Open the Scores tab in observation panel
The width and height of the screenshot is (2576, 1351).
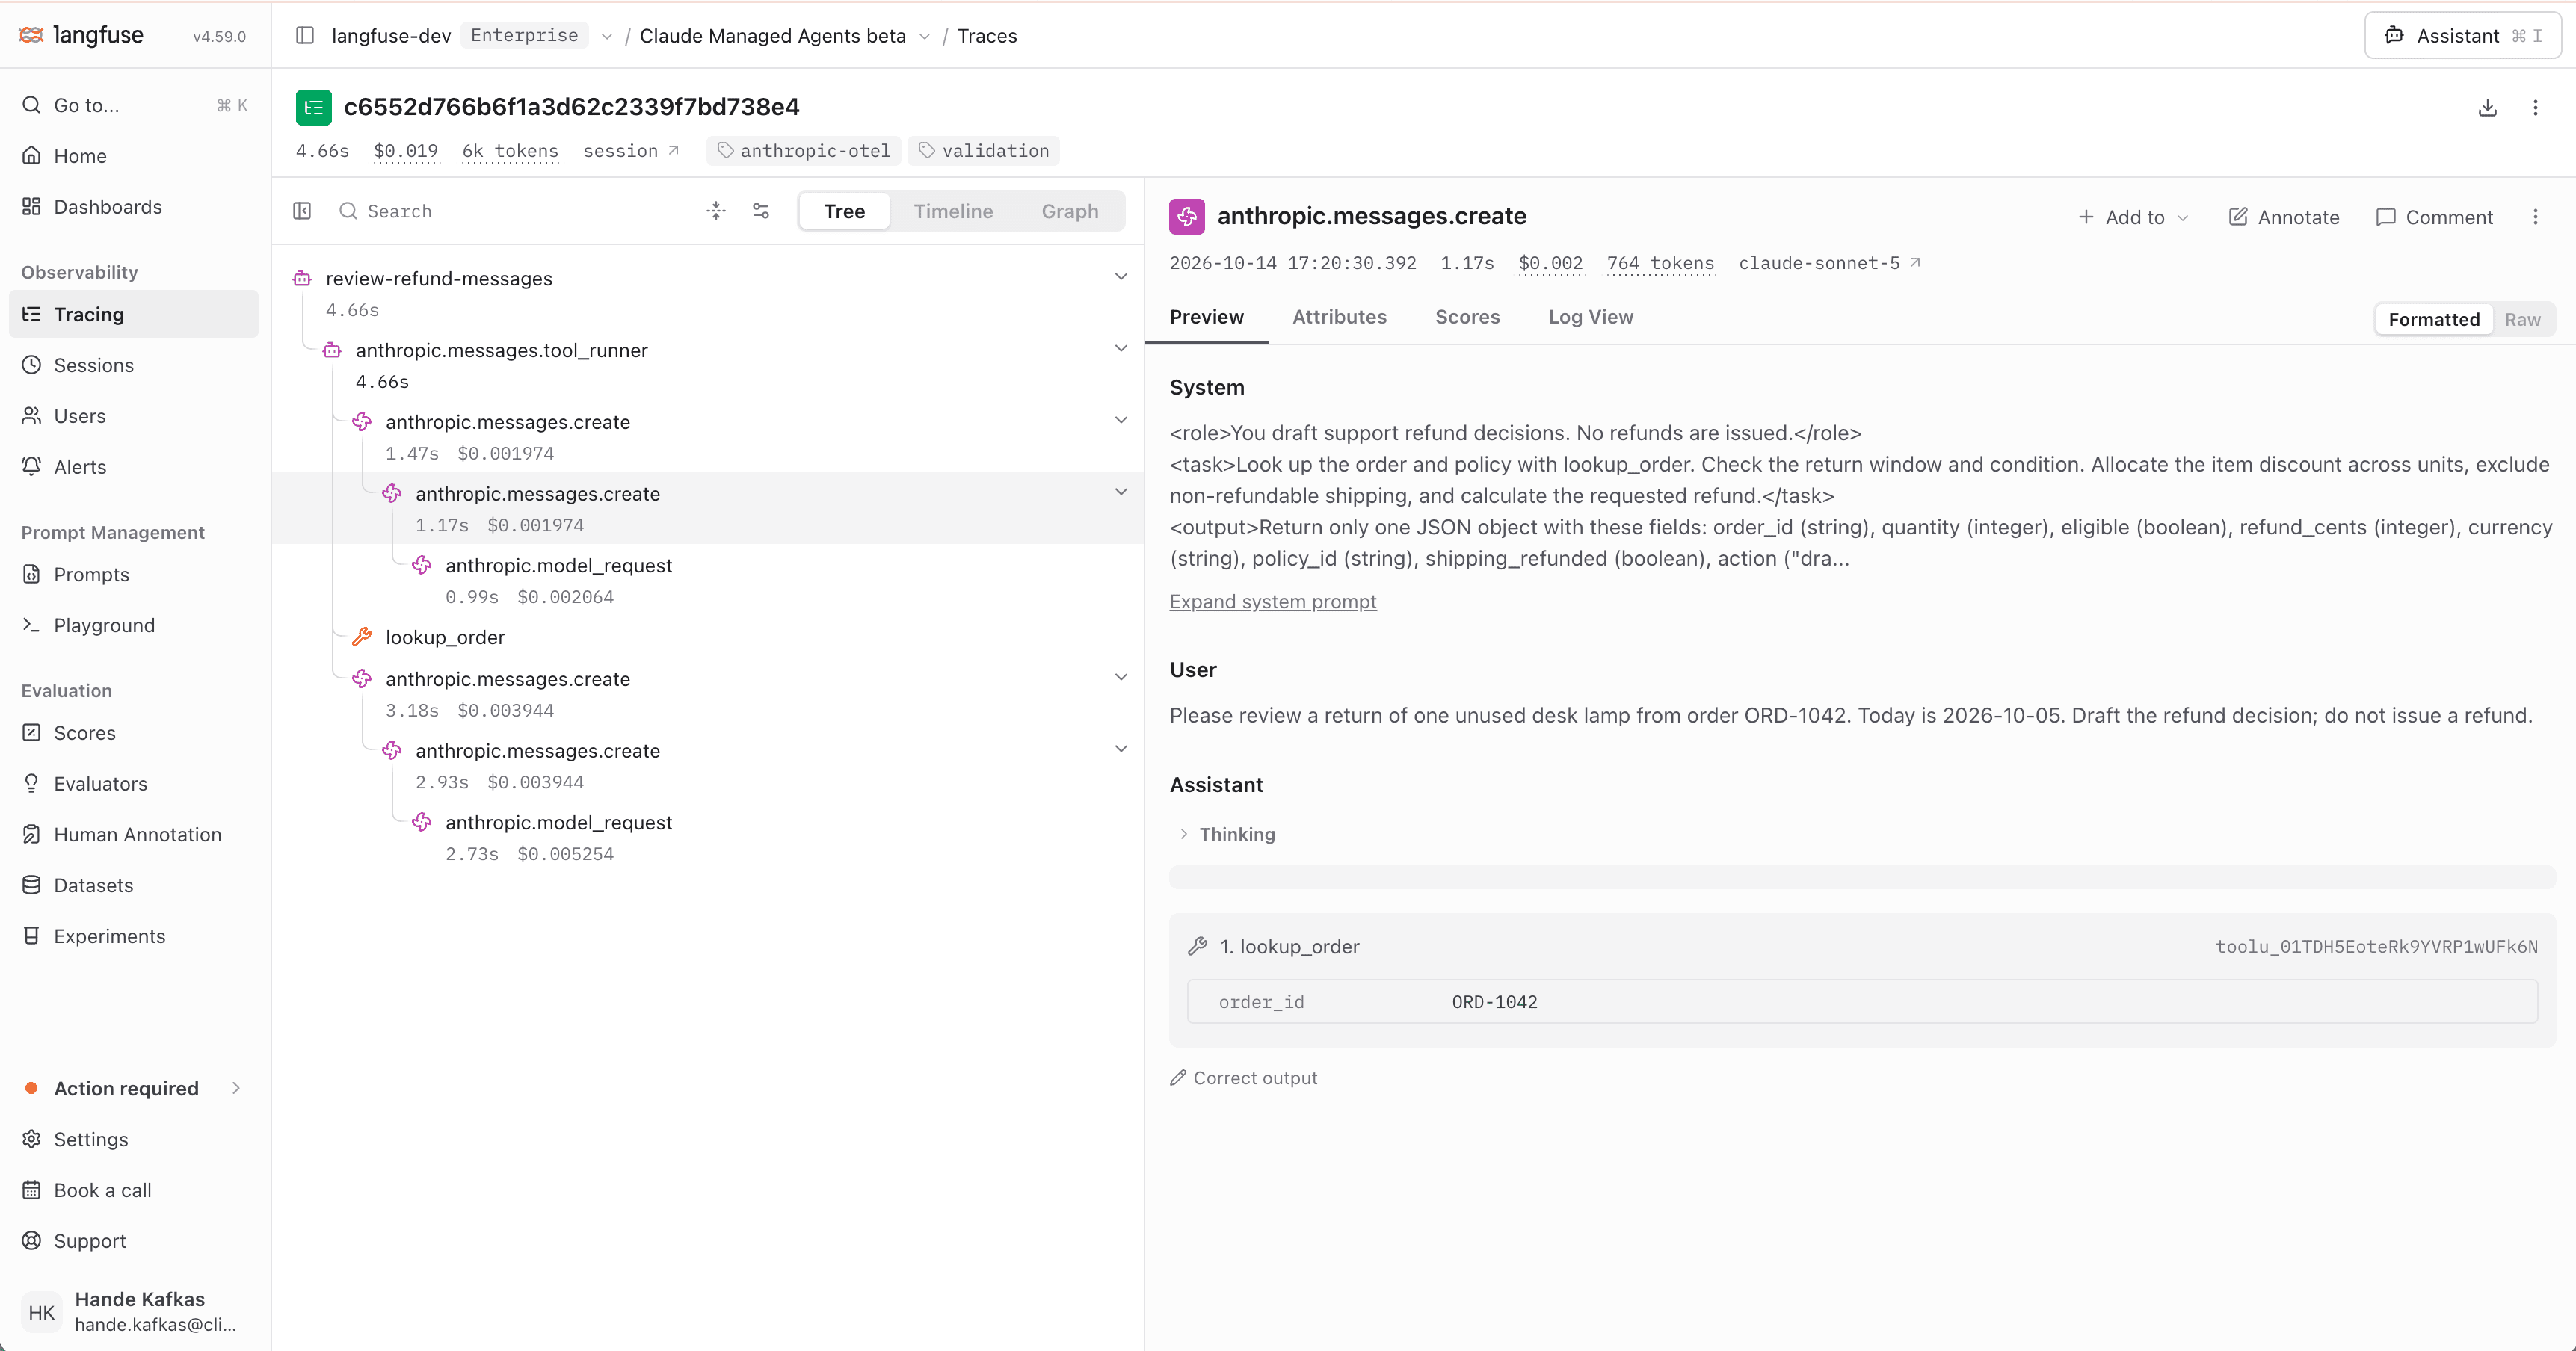coord(1467,317)
